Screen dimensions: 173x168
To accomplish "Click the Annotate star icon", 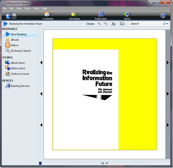I will coord(73,14).
